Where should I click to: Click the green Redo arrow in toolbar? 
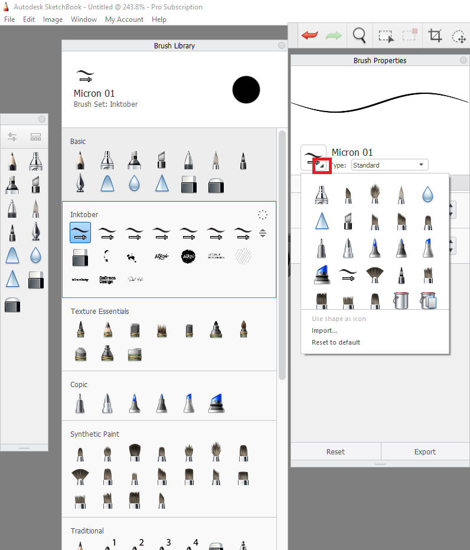334,35
